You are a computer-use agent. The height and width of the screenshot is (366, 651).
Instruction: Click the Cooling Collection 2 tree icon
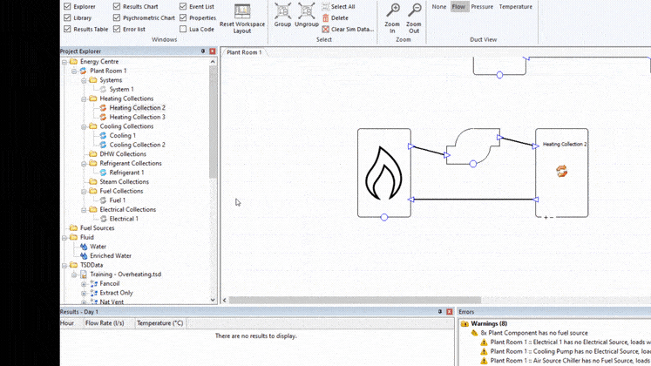[x=103, y=145]
